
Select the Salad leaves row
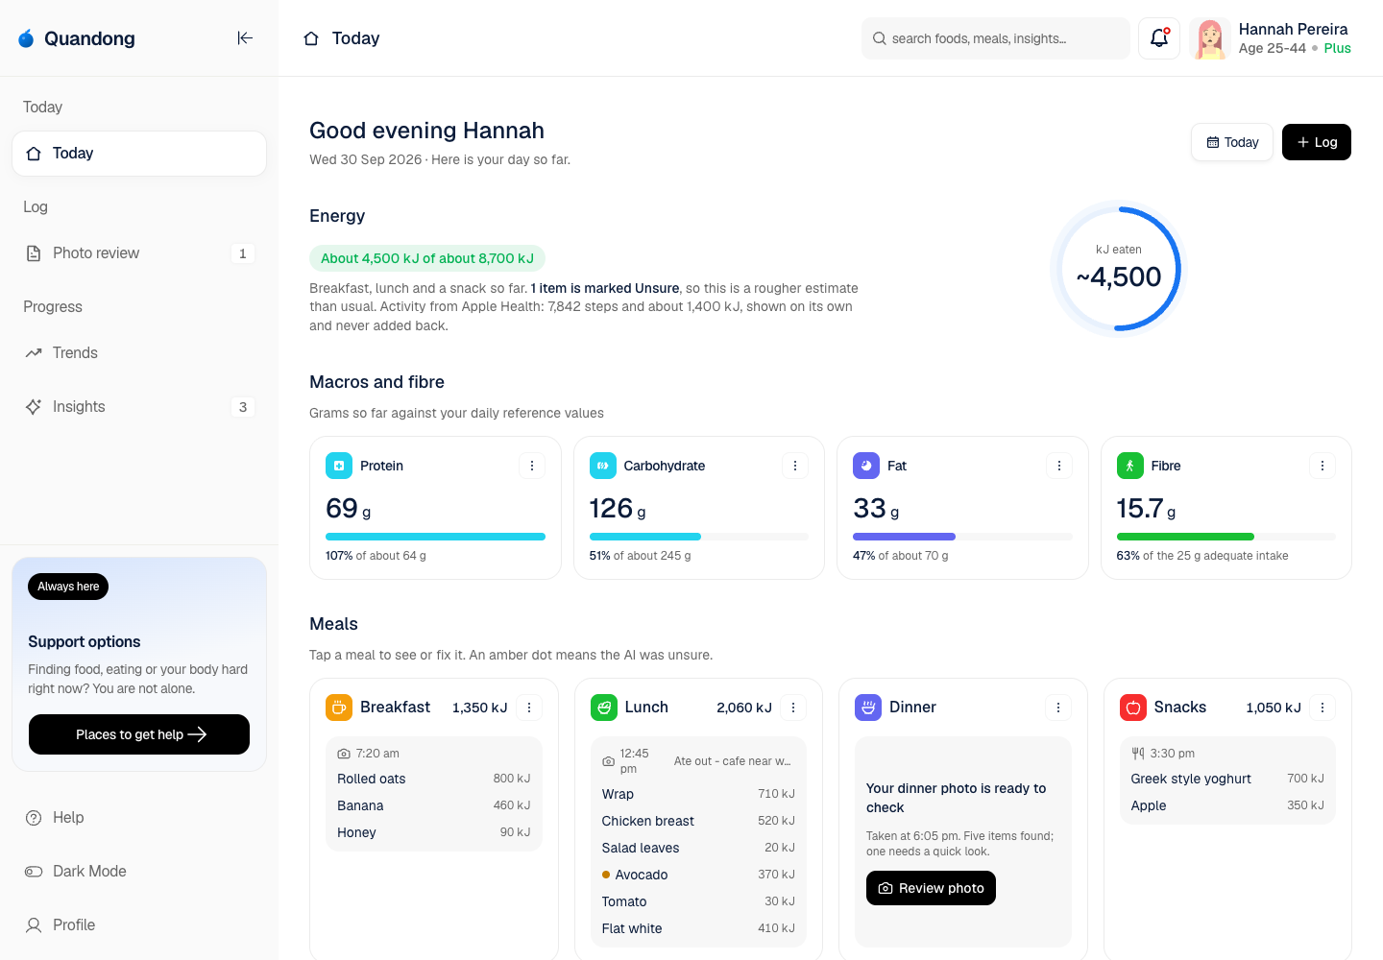(x=698, y=848)
